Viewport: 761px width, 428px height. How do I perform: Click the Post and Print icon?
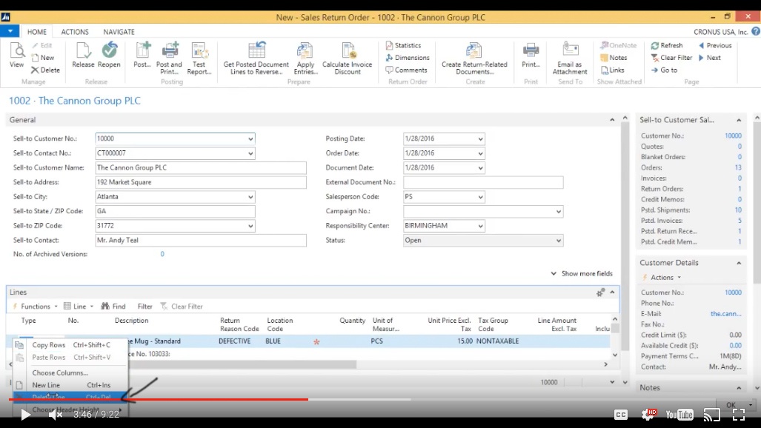pyautogui.click(x=169, y=58)
